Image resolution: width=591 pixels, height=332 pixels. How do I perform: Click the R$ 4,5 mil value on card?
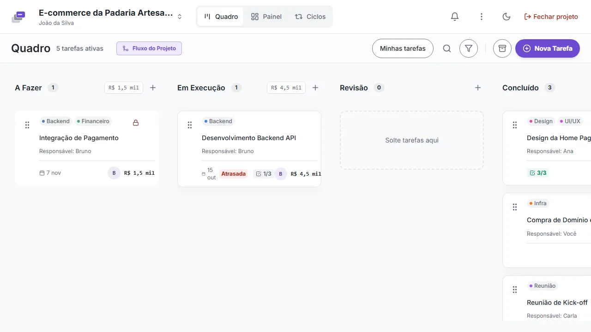point(306,174)
